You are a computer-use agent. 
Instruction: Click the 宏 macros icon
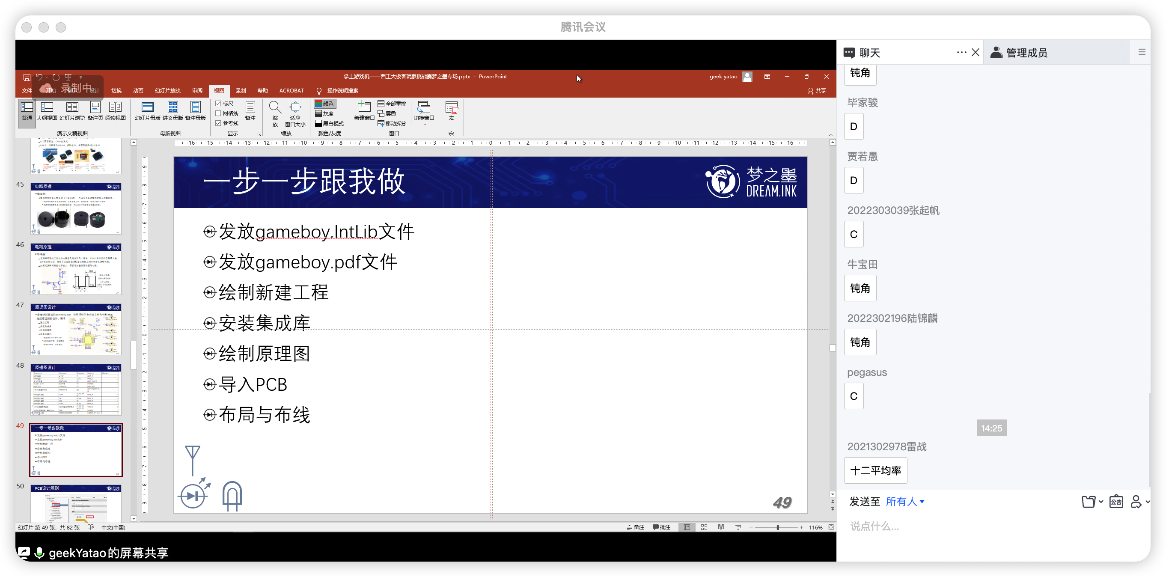tap(451, 111)
